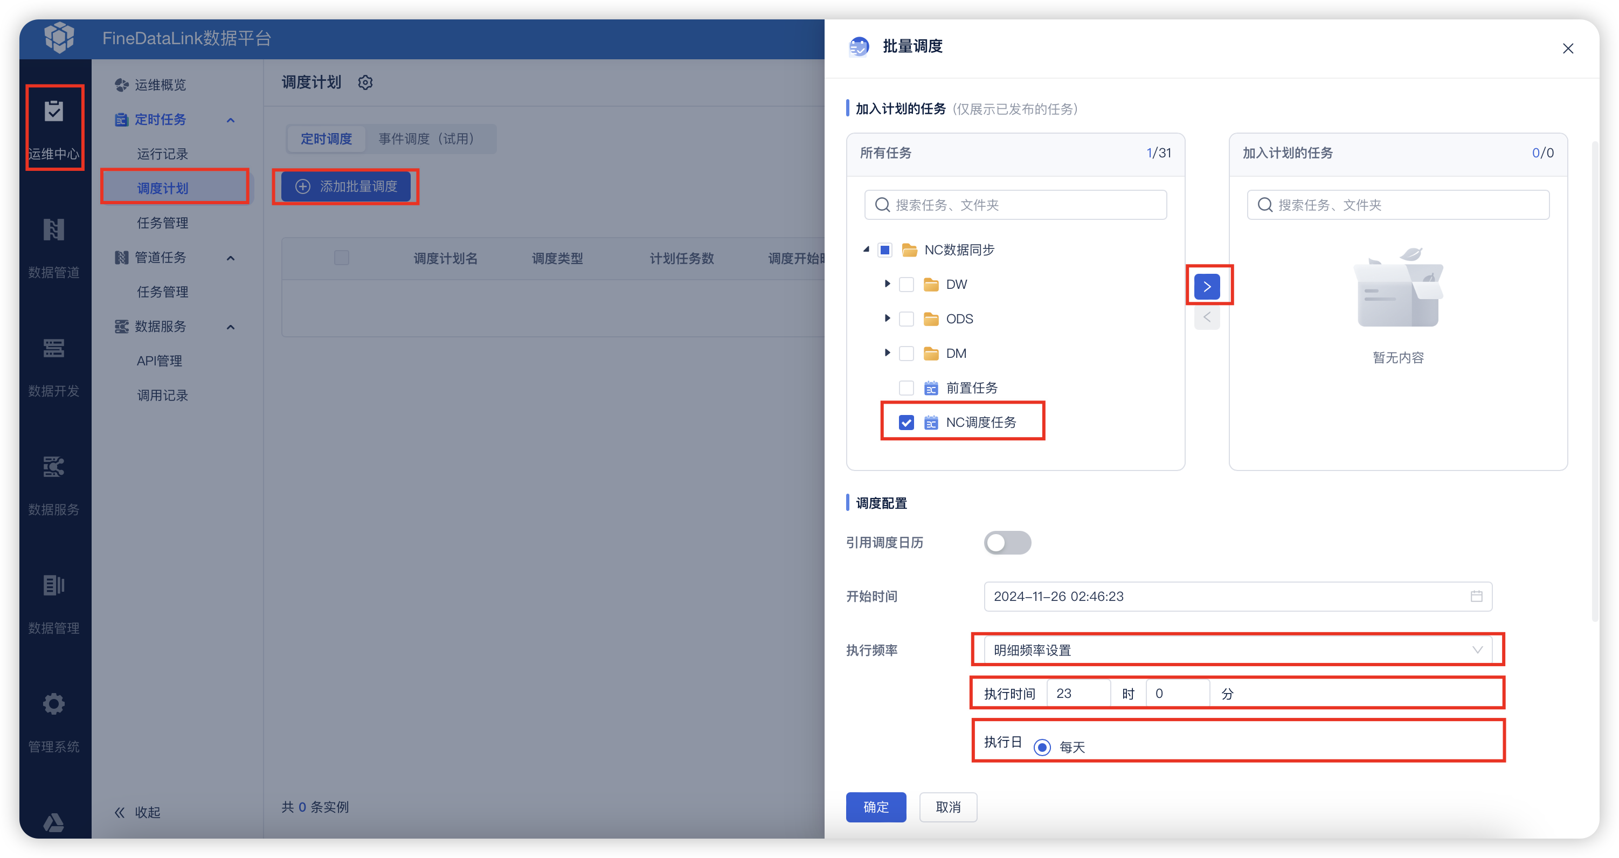
Task: Click the calendar icon in 开始时间 field
Action: [1476, 596]
